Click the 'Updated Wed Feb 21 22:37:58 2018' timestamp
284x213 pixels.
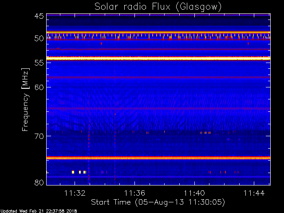[x=39, y=211]
